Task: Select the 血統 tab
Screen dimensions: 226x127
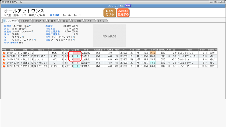Action: (x=65, y=21)
